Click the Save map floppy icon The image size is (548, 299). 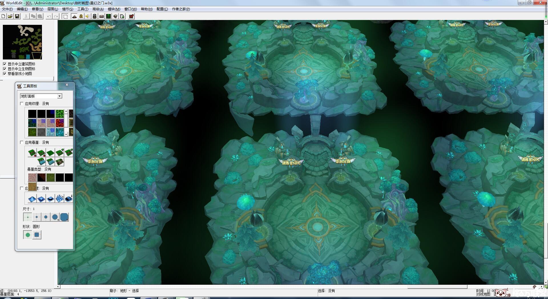[17, 16]
